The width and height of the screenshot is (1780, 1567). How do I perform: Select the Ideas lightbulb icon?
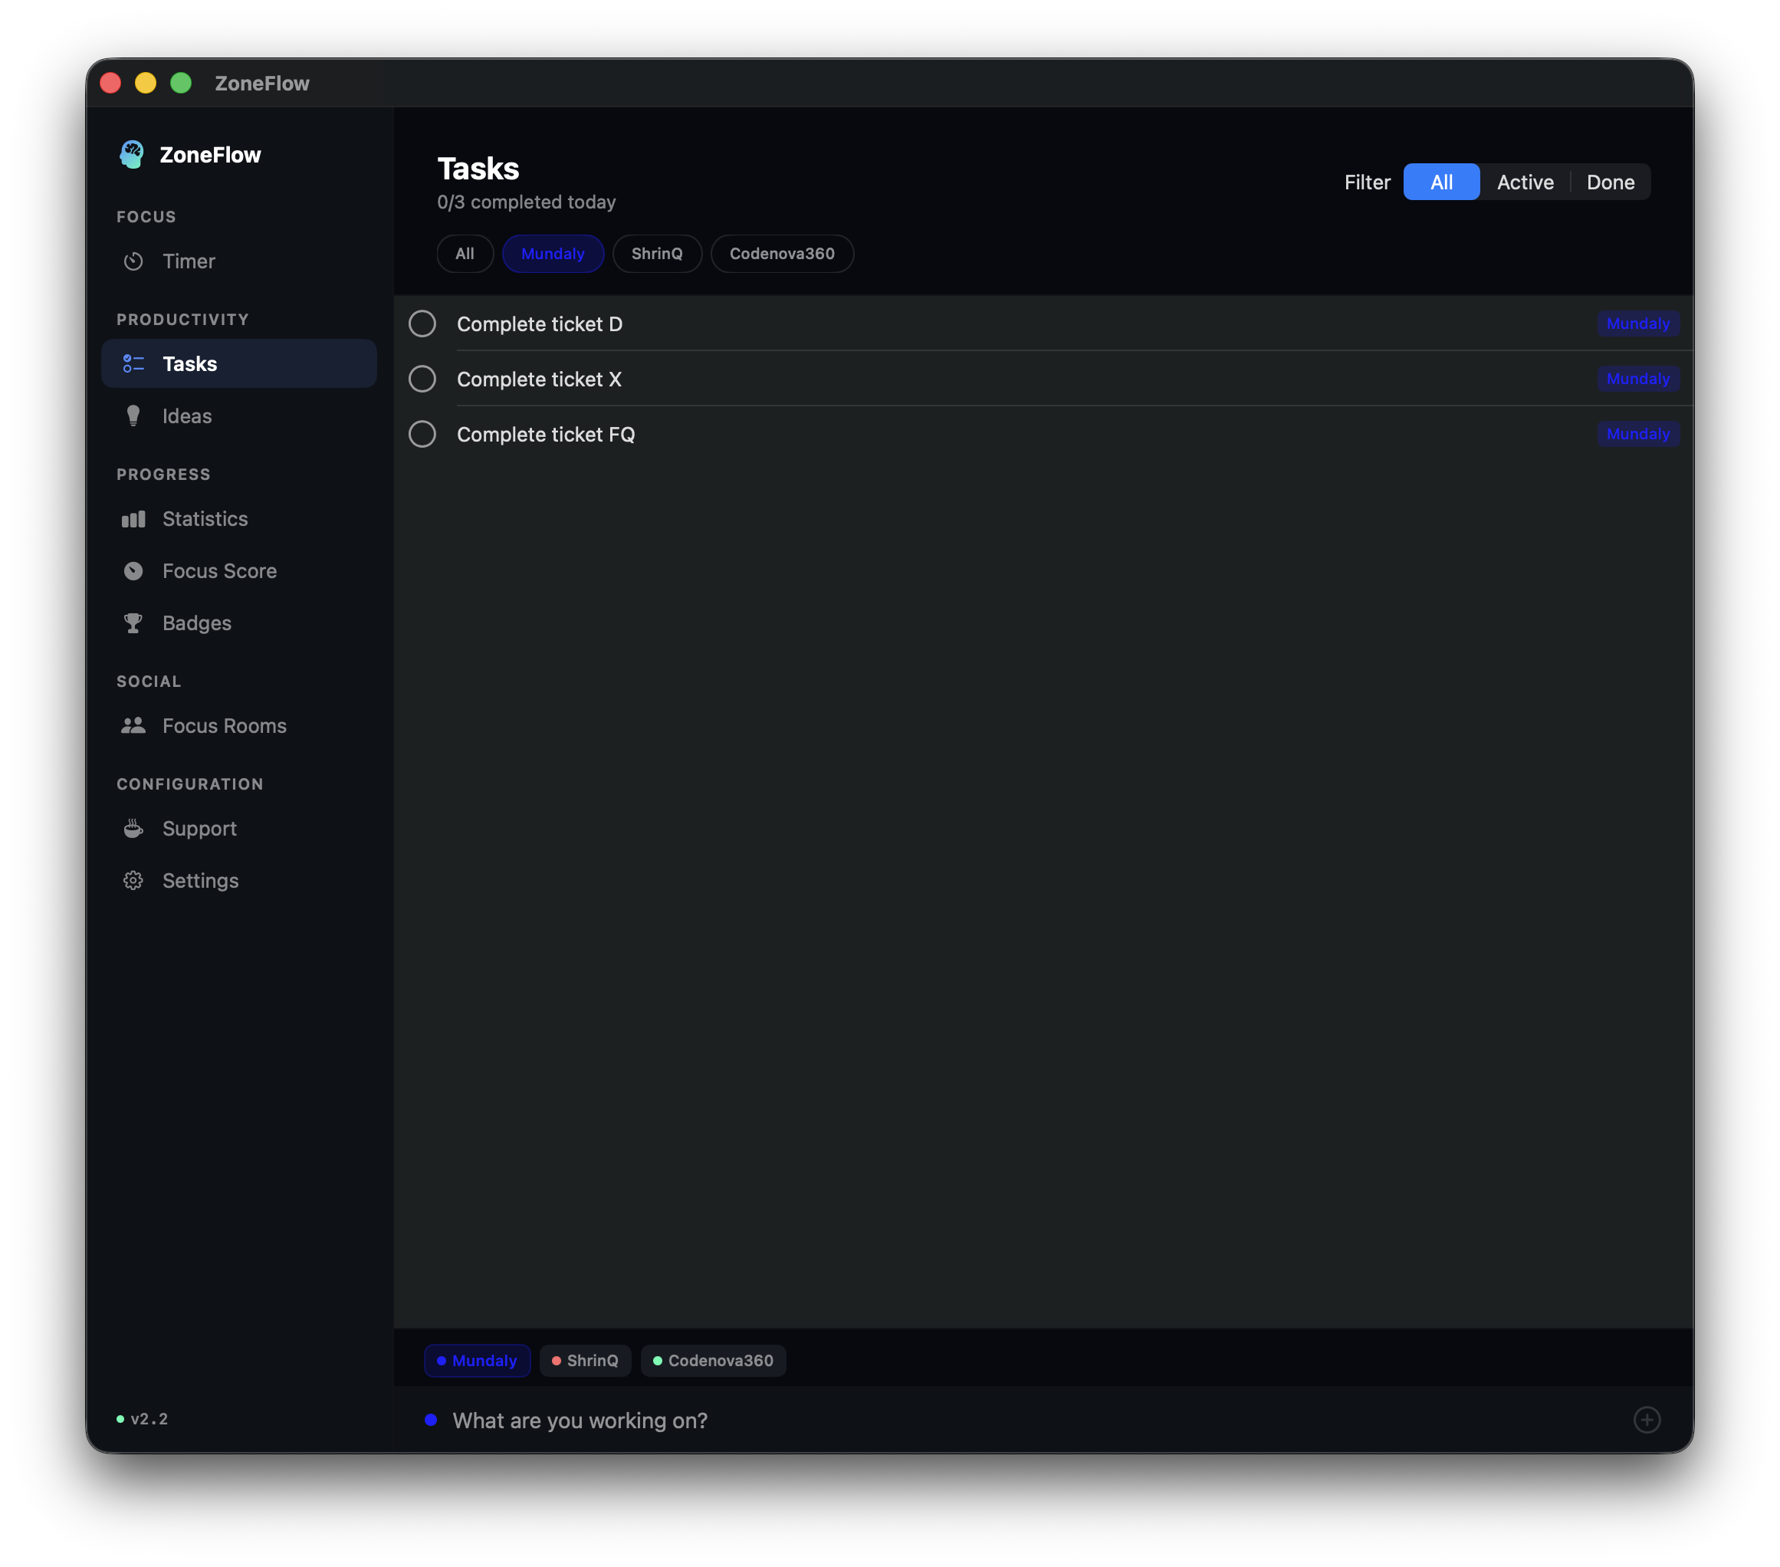(x=133, y=416)
